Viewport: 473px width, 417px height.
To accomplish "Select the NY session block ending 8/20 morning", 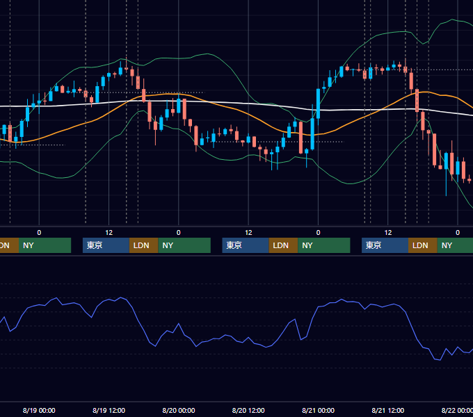I will (184, 245).
